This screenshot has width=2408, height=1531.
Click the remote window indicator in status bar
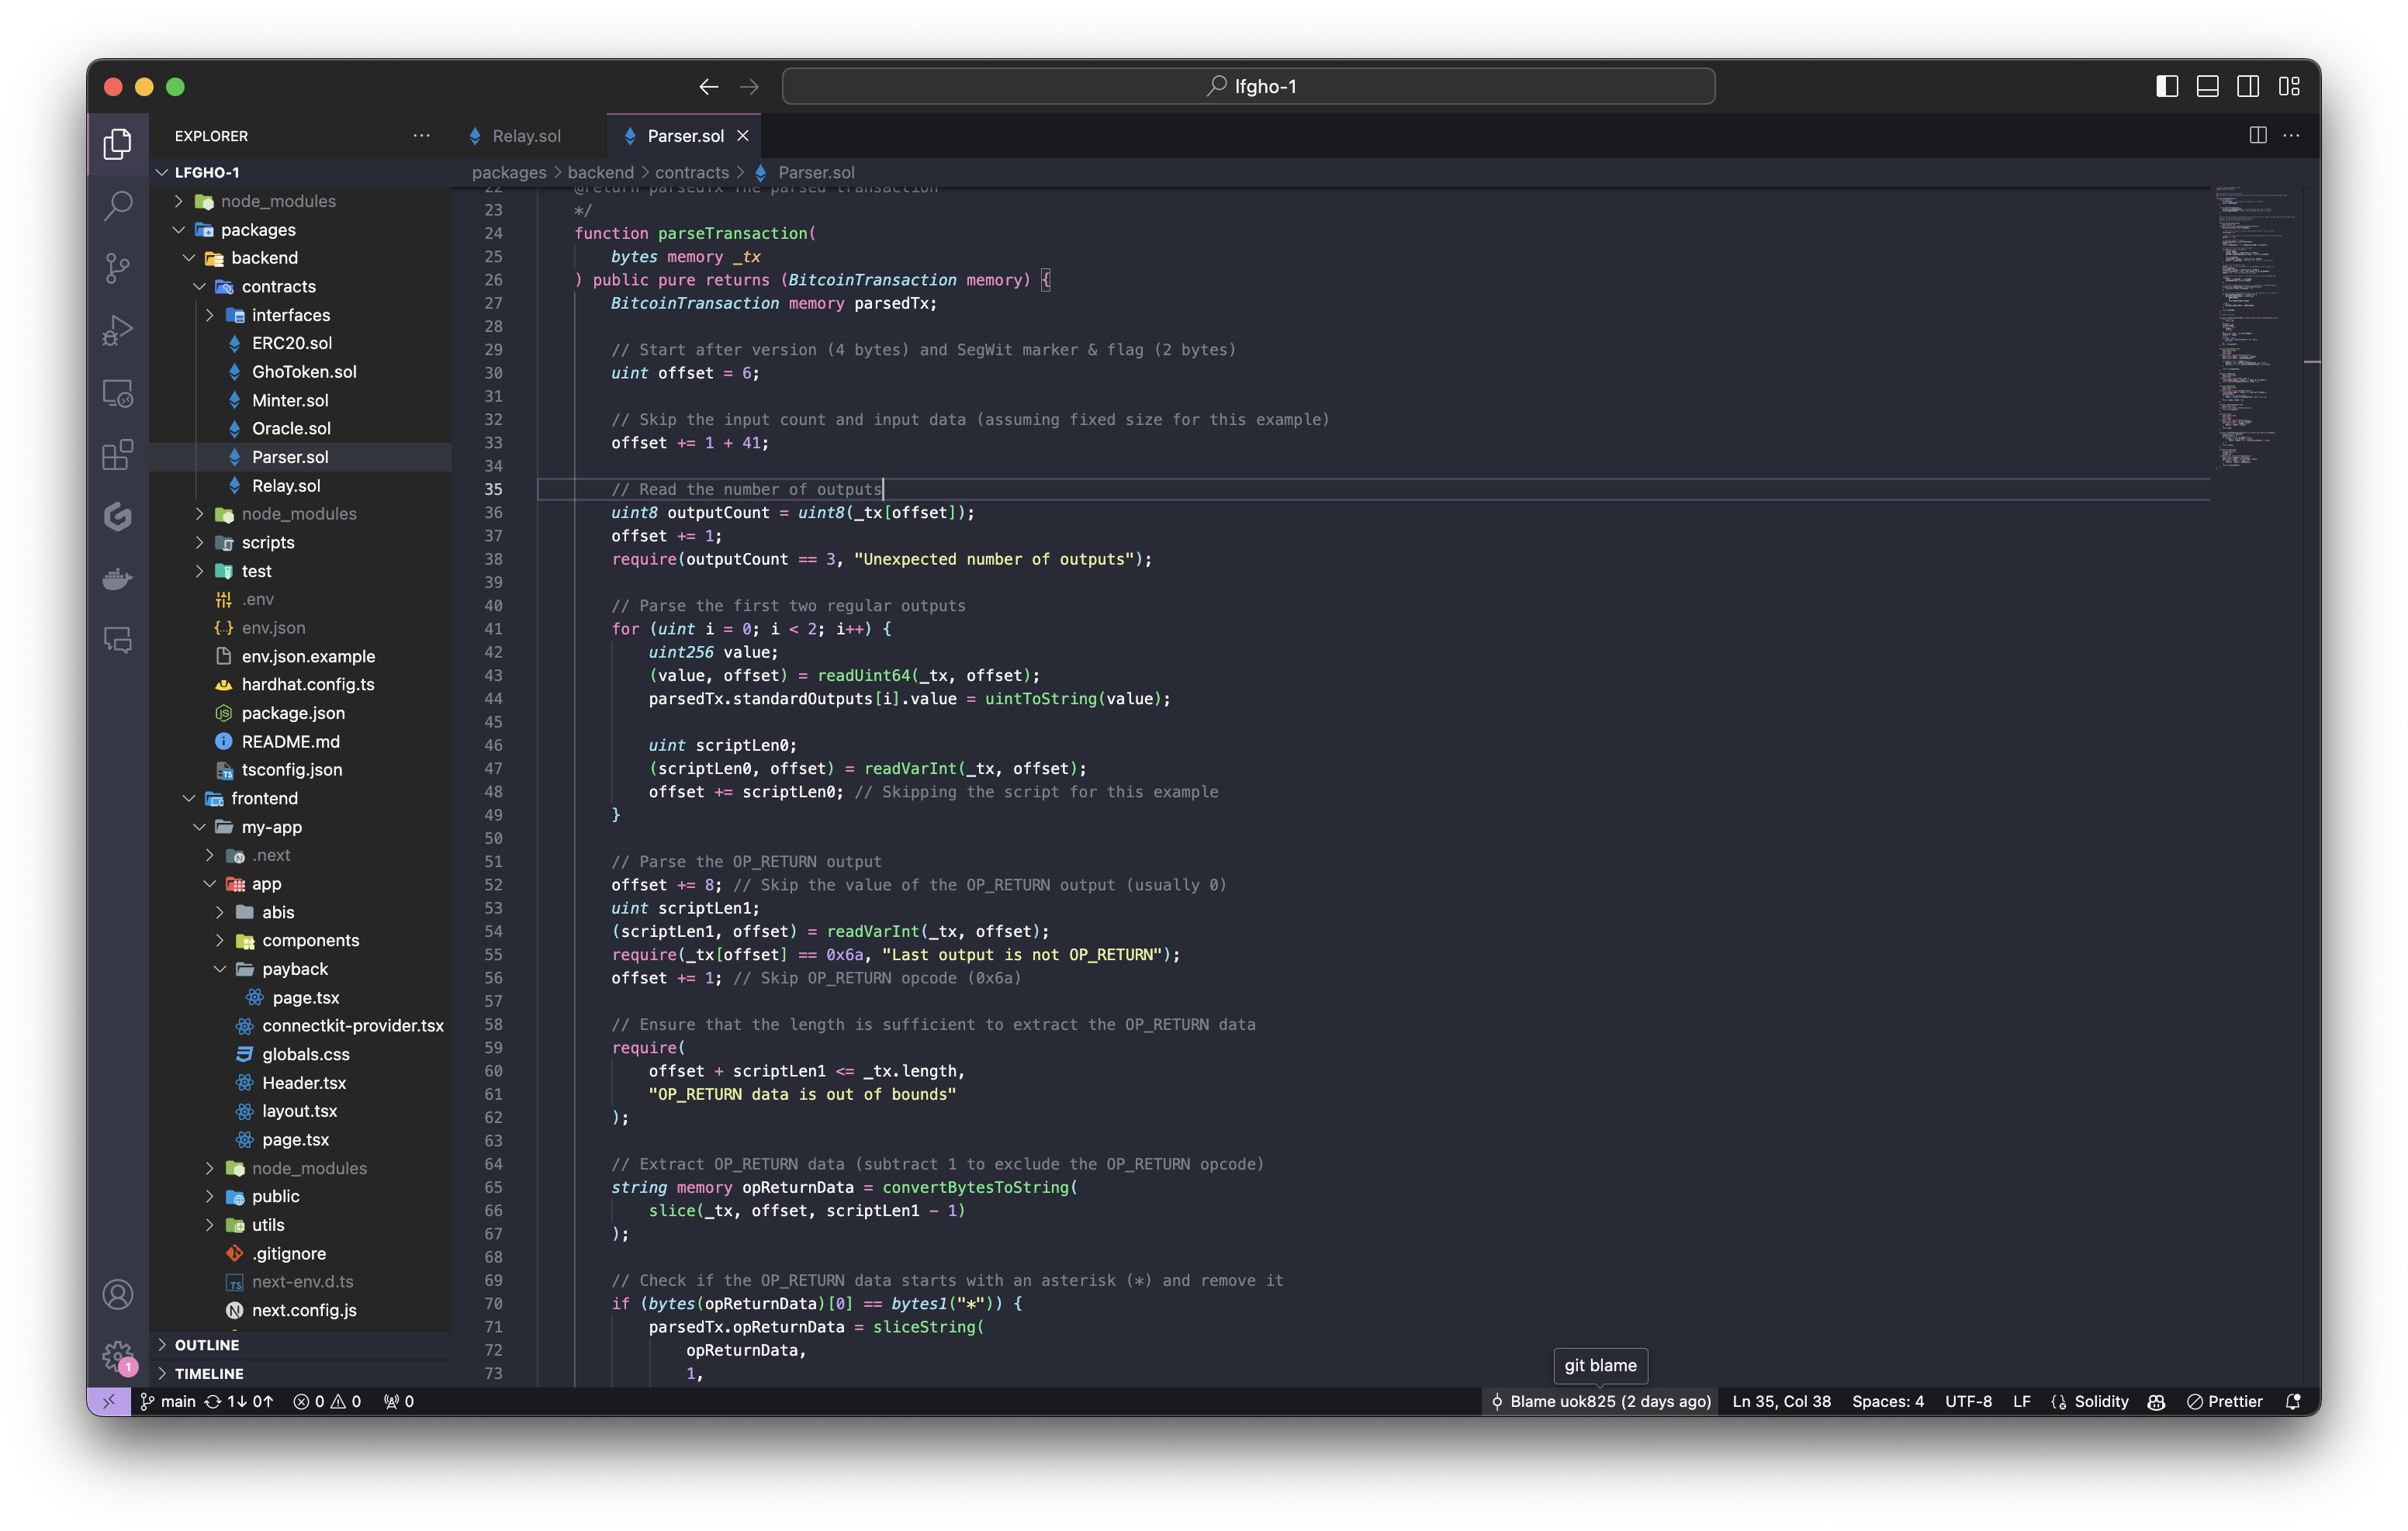[x=108, y=1401]
